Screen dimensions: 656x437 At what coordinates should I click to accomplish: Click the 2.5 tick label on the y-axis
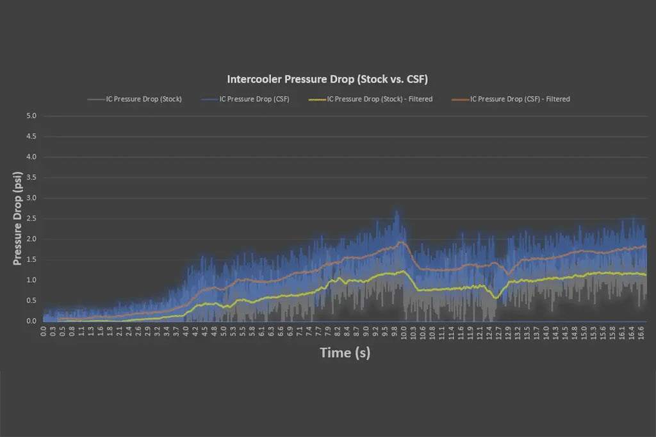click(31, 218)
